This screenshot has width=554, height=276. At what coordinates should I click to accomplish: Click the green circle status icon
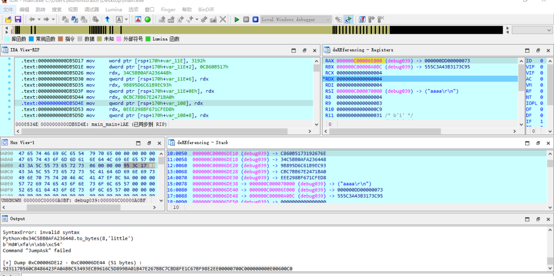[x=148, y=19]
